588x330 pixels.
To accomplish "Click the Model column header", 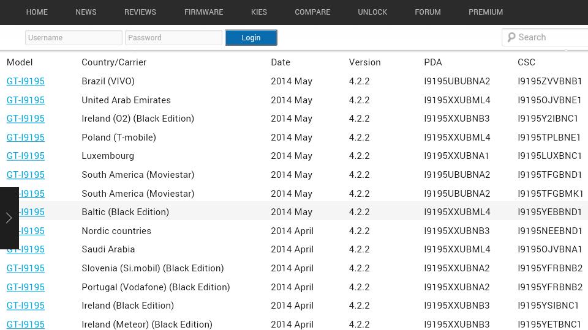I will (20, 62).
